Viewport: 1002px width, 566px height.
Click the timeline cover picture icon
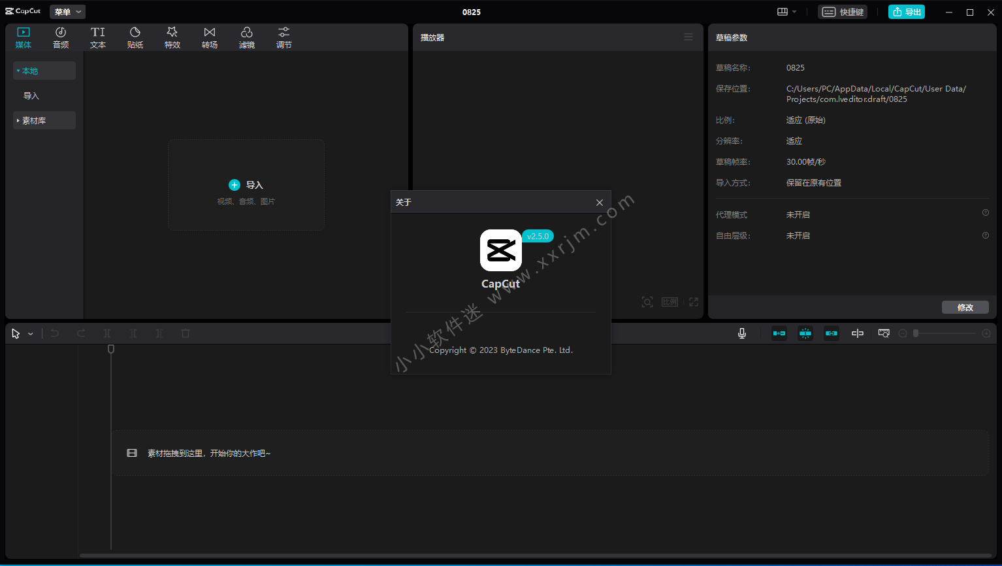(x=884, y=333)
